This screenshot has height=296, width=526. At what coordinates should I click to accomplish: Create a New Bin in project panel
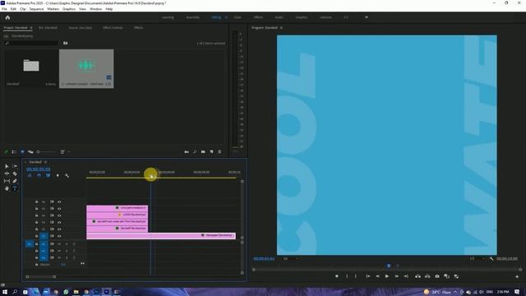(x=203, y=152)
